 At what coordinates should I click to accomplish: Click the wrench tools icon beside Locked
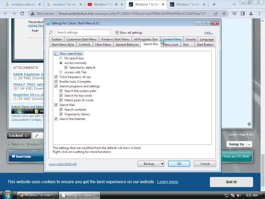37,136
